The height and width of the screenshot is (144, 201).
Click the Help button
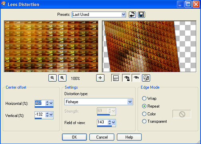(x=129, y=137)
